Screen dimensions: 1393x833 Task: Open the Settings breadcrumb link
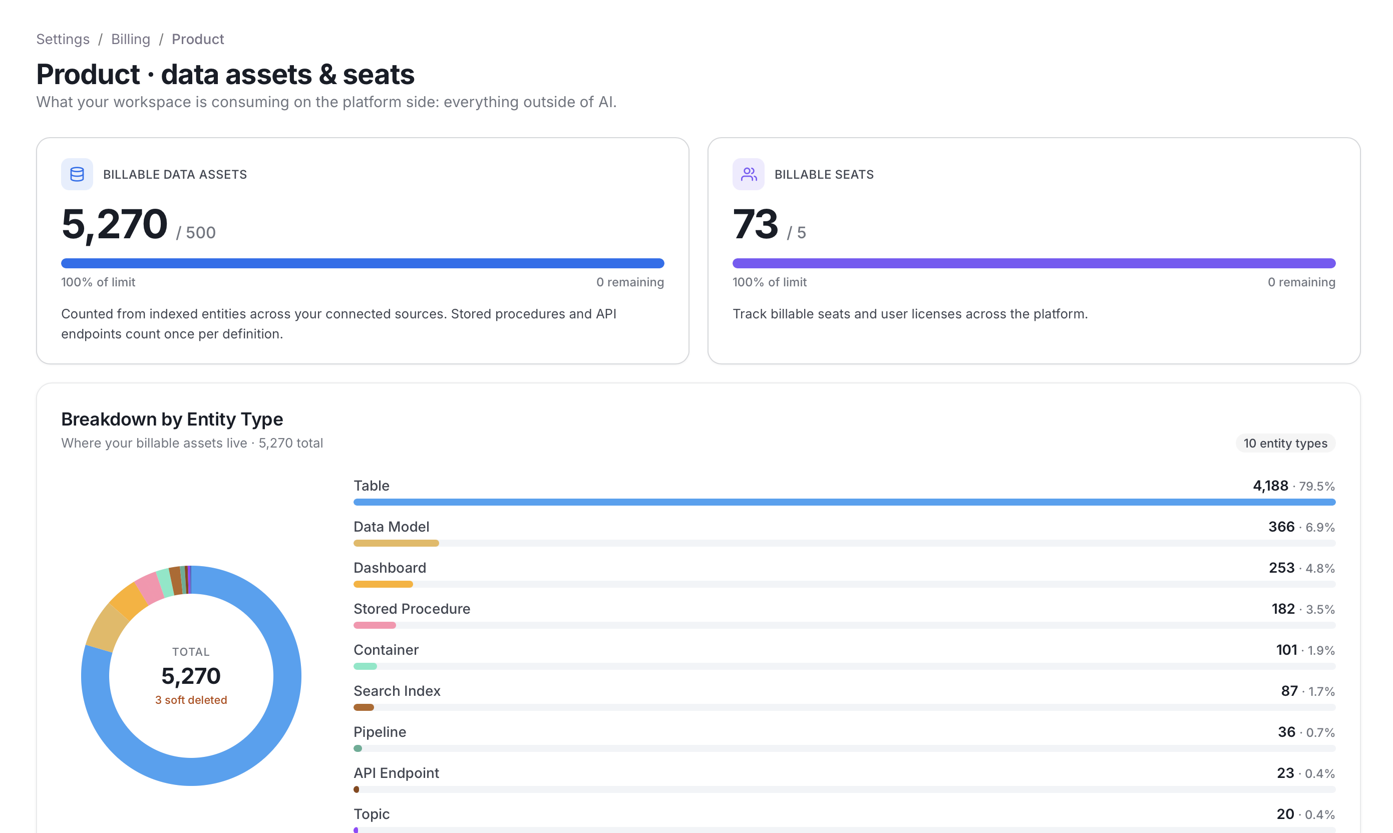tap(63, 39)
